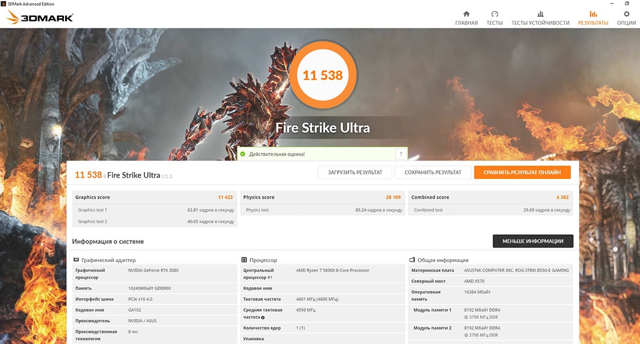
Task: Click the info icon beside Средняя тактовая частота
Action: pos(263,317)
